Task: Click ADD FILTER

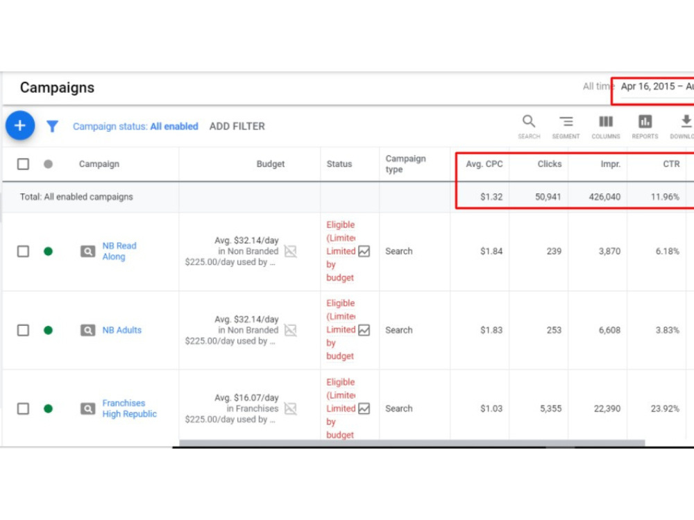Action: (x=237, y=126)
